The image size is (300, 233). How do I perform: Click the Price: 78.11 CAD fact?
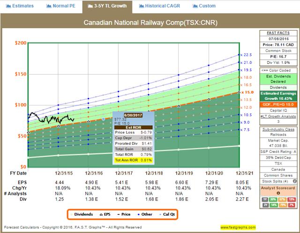(278, 45)
